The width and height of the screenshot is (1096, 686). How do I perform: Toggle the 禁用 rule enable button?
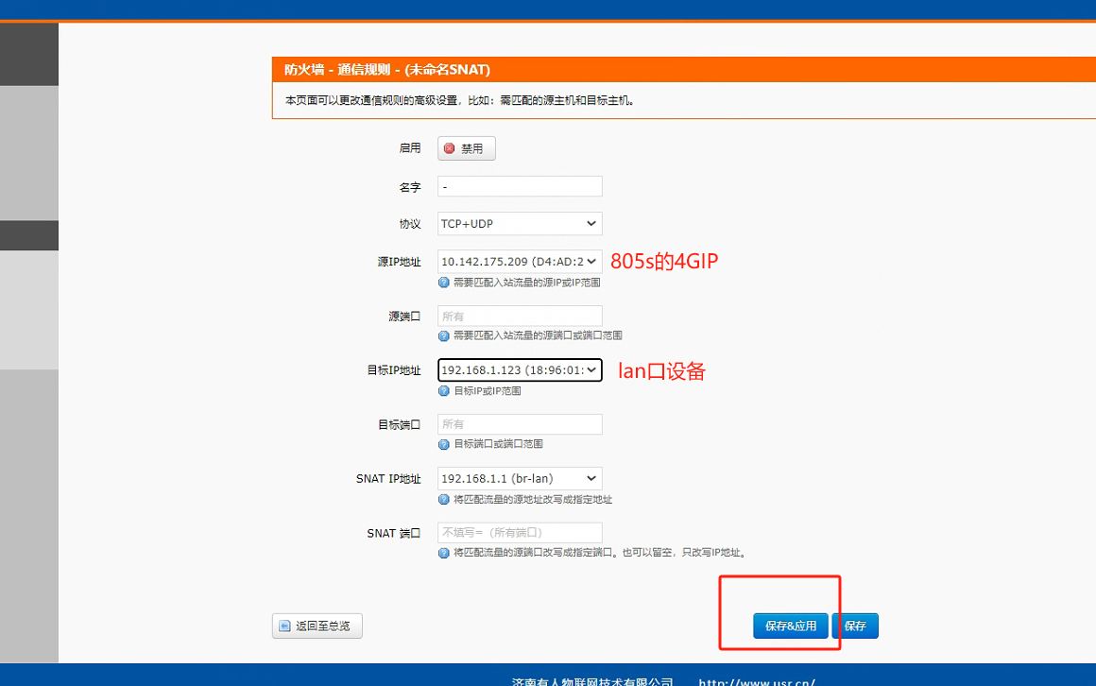click(466, 148)
